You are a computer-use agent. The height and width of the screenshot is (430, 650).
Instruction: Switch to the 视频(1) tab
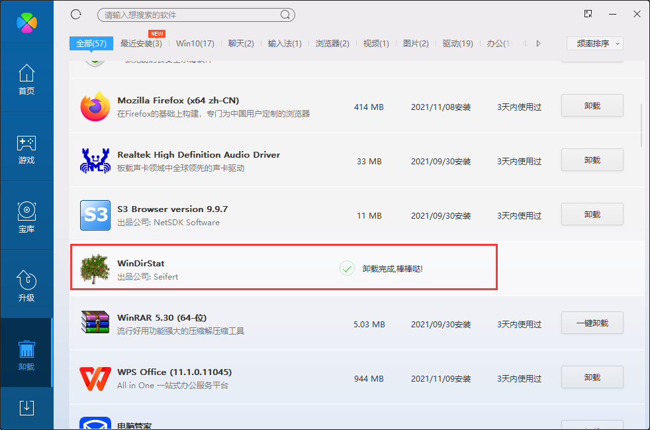tap(376, 44)
